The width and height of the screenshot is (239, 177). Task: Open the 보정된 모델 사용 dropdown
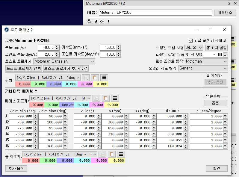tap(193, 48)
